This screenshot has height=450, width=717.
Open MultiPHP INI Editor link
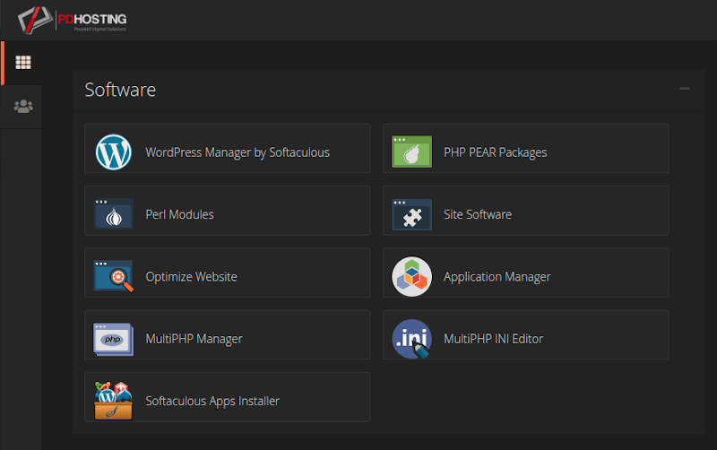coord(494,339)
